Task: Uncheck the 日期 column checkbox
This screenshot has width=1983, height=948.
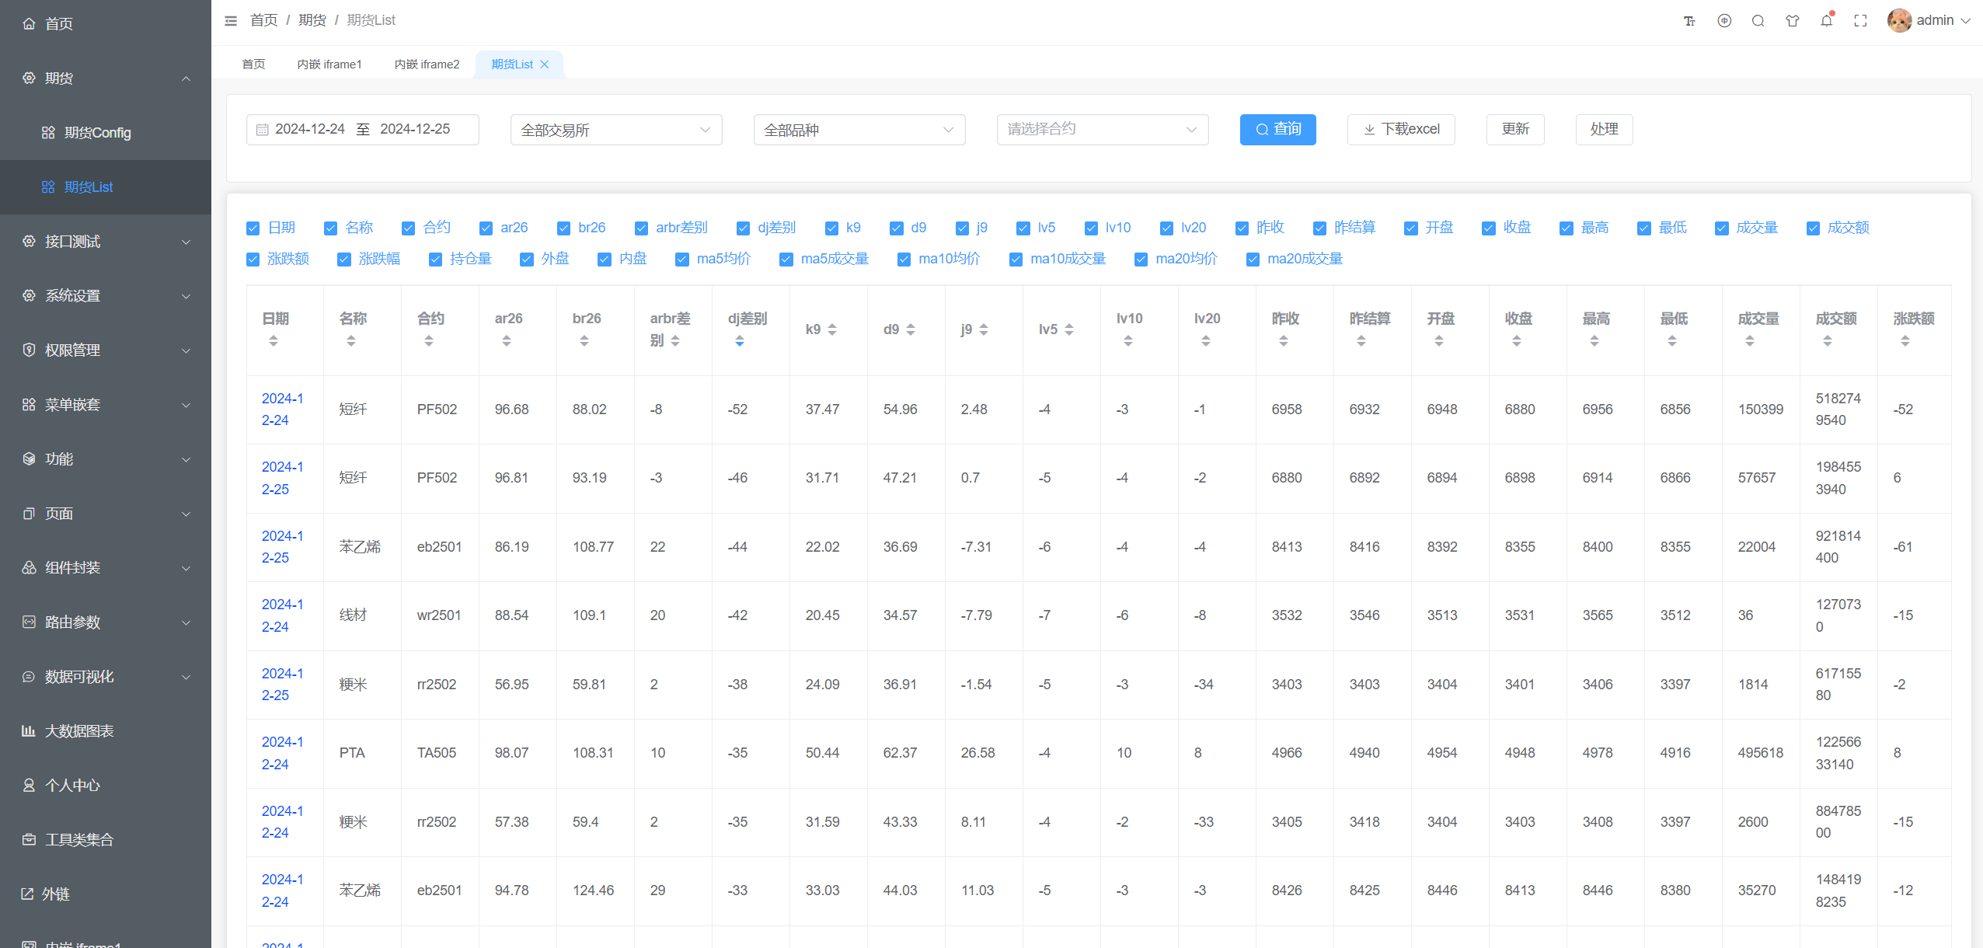Action: click(253, 228)
